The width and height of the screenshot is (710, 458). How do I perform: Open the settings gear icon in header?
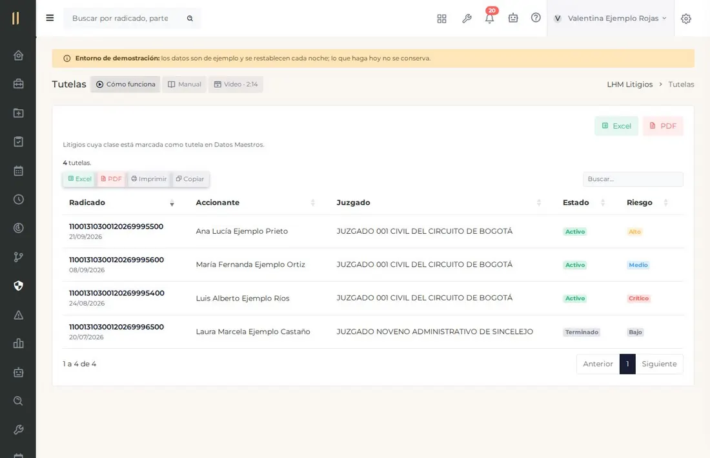tap(686, 19)
